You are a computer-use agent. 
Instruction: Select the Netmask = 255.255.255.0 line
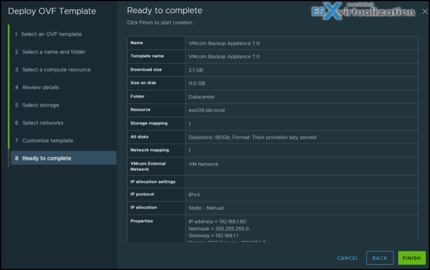219,229
